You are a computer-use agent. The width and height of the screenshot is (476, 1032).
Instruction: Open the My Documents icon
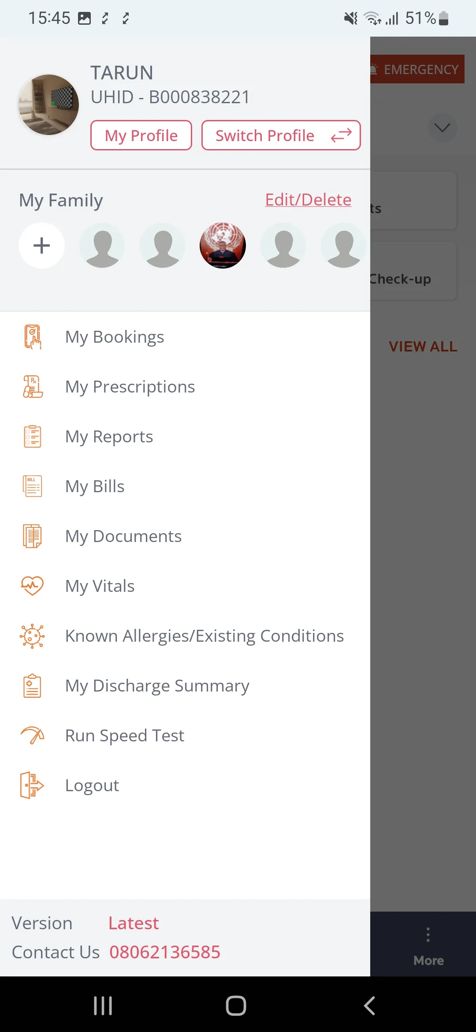(x=32, y=536)
